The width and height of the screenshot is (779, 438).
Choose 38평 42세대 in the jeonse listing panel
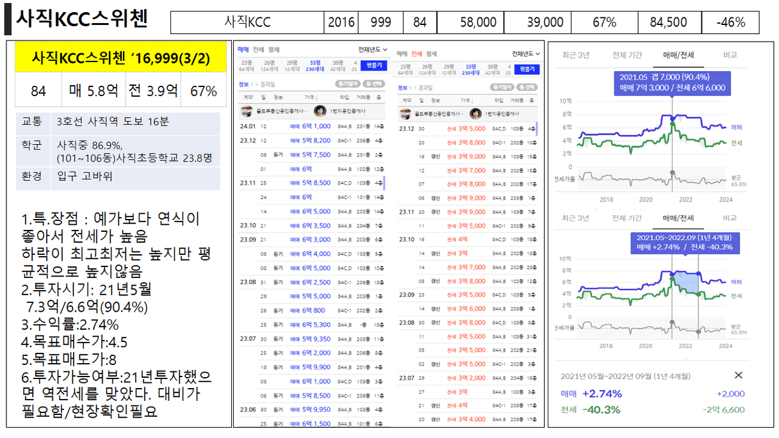click(493, 69)
